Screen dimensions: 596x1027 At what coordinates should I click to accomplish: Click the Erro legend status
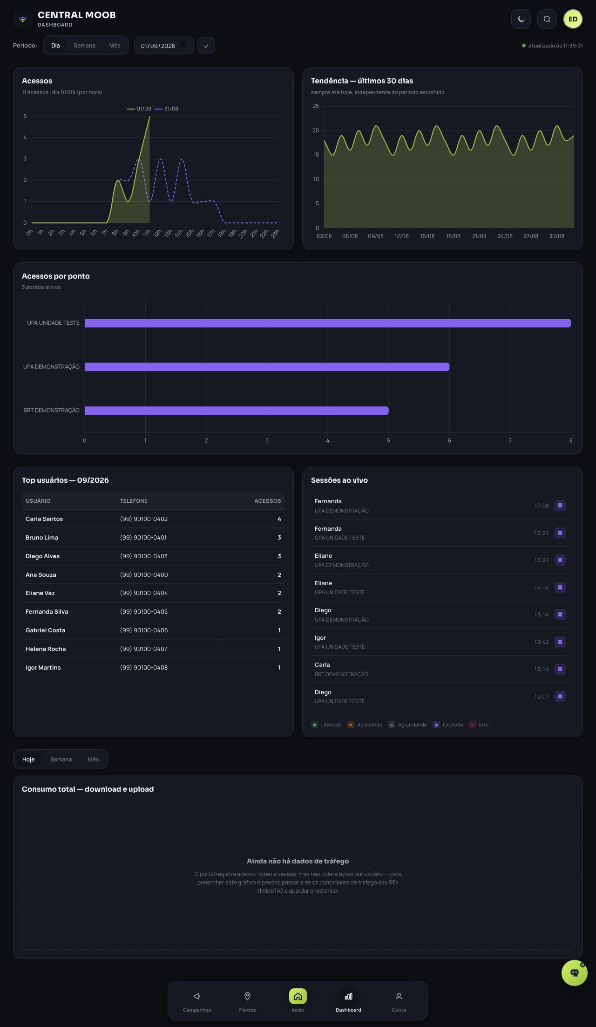pyautogui.click(x=479, y=725)
